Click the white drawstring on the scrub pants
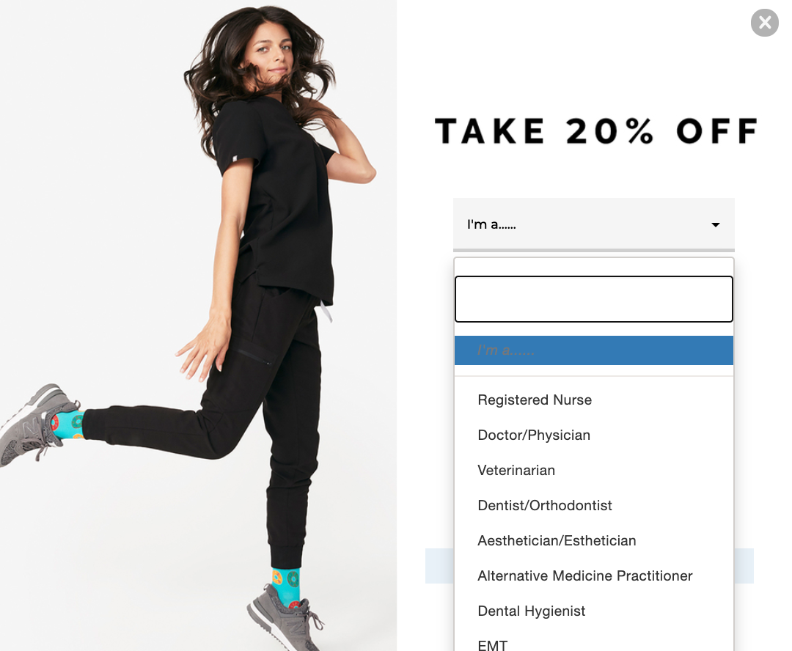The height and width of the screenshot is (651, 792). point(326,311)
